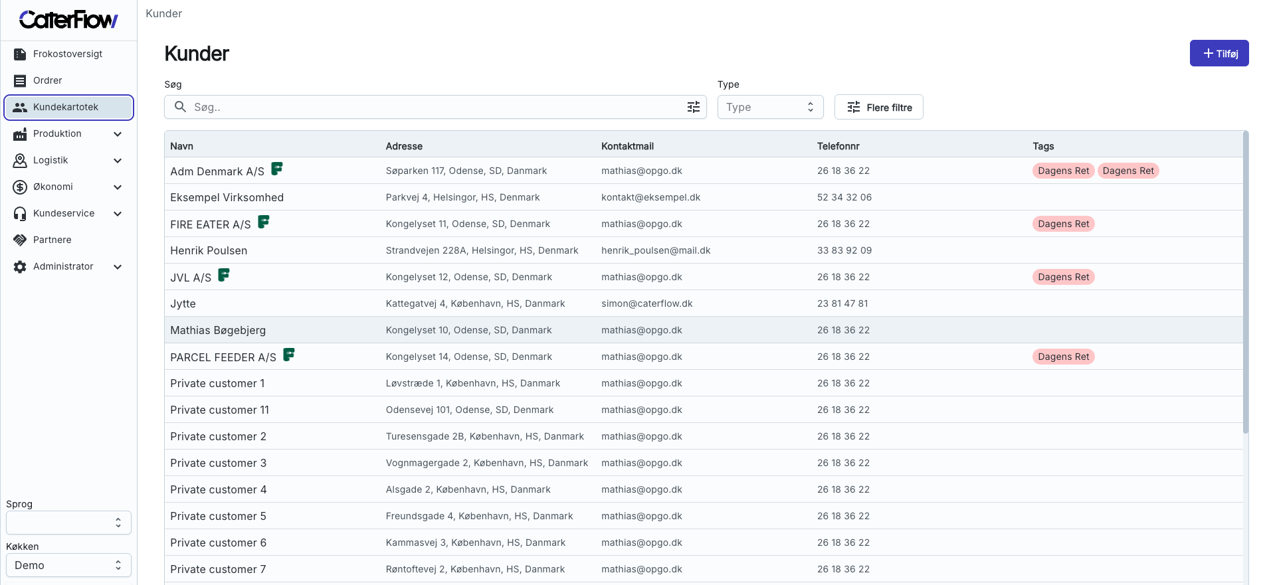Open the Mathias Bøgebjerg customer row
Image resolution: width=1271 pixels, height=585 pixels.
[704, 330]
